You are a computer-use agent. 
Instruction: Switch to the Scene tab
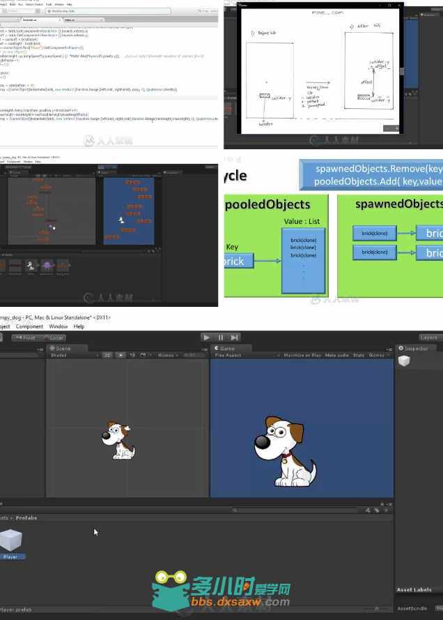pyautogui.click(x=65, y=348)
